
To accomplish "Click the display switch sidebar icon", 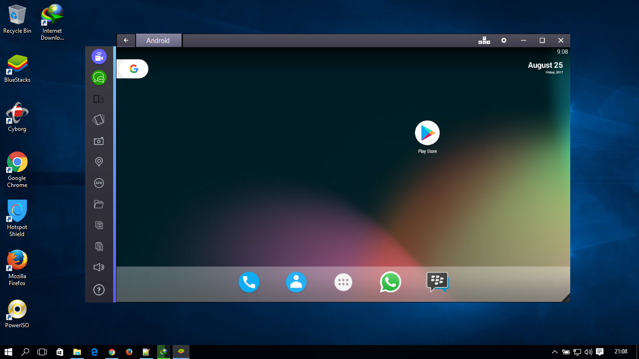I will pos(99,99).
